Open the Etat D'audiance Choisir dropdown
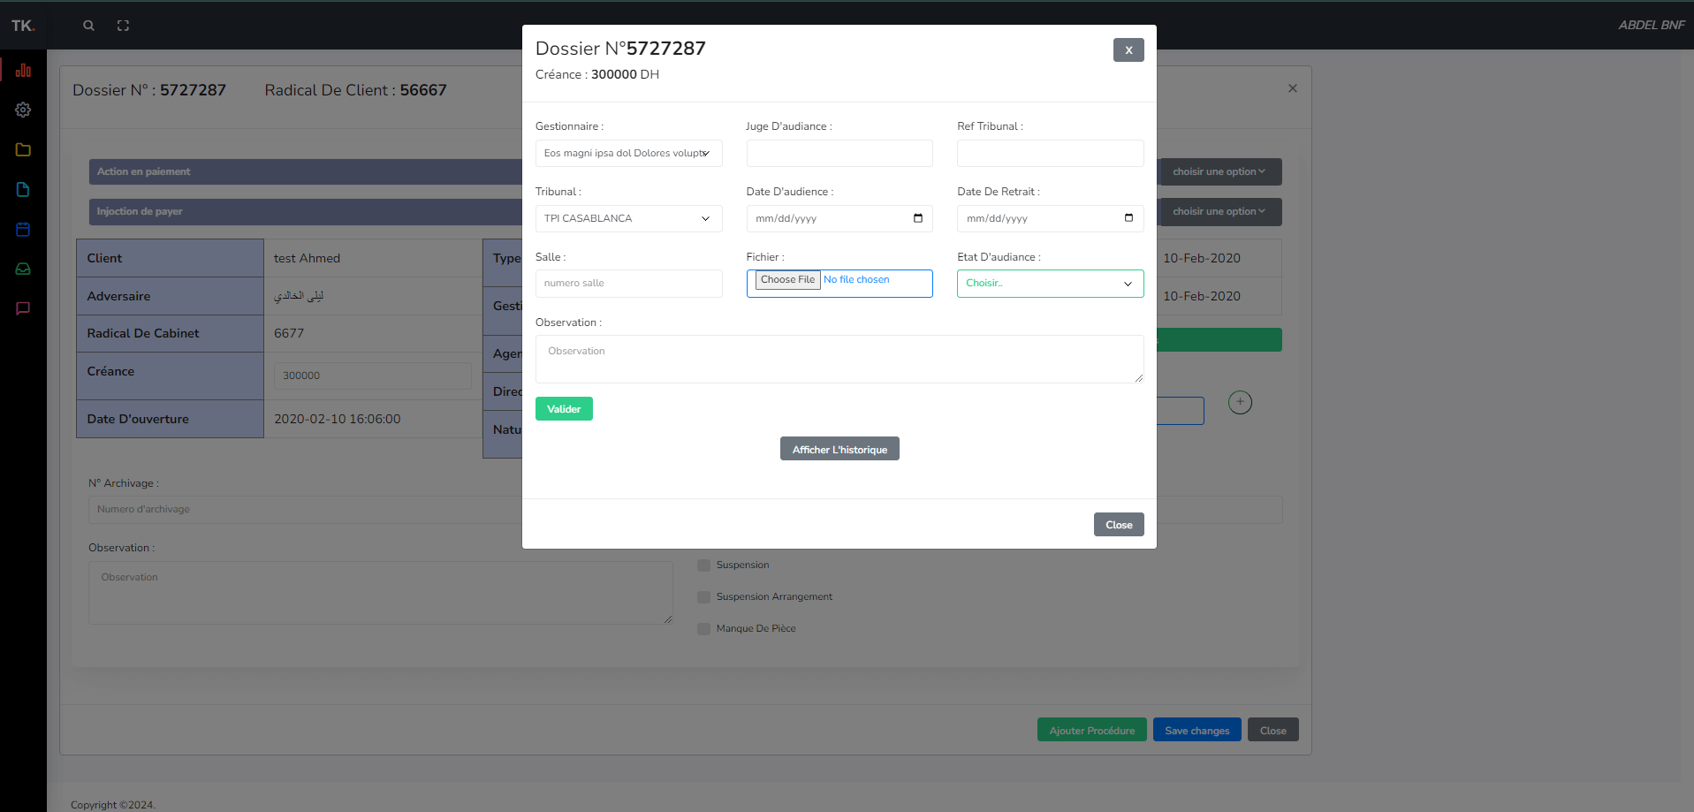 point(1050,284)
